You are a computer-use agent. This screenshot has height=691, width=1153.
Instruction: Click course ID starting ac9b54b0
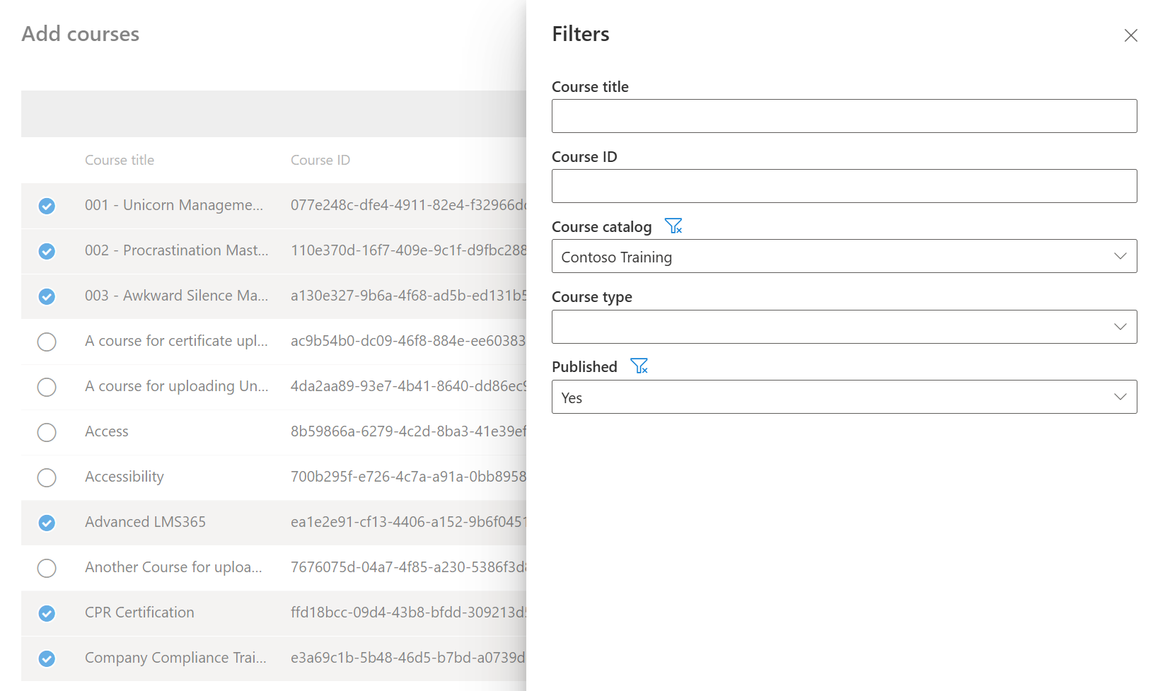pyautogui.click(x=408, y=341)
